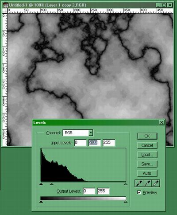The height and width of the screenshot is (215, 177).
Task: Select the black point eyedropper
Action: 139,184
